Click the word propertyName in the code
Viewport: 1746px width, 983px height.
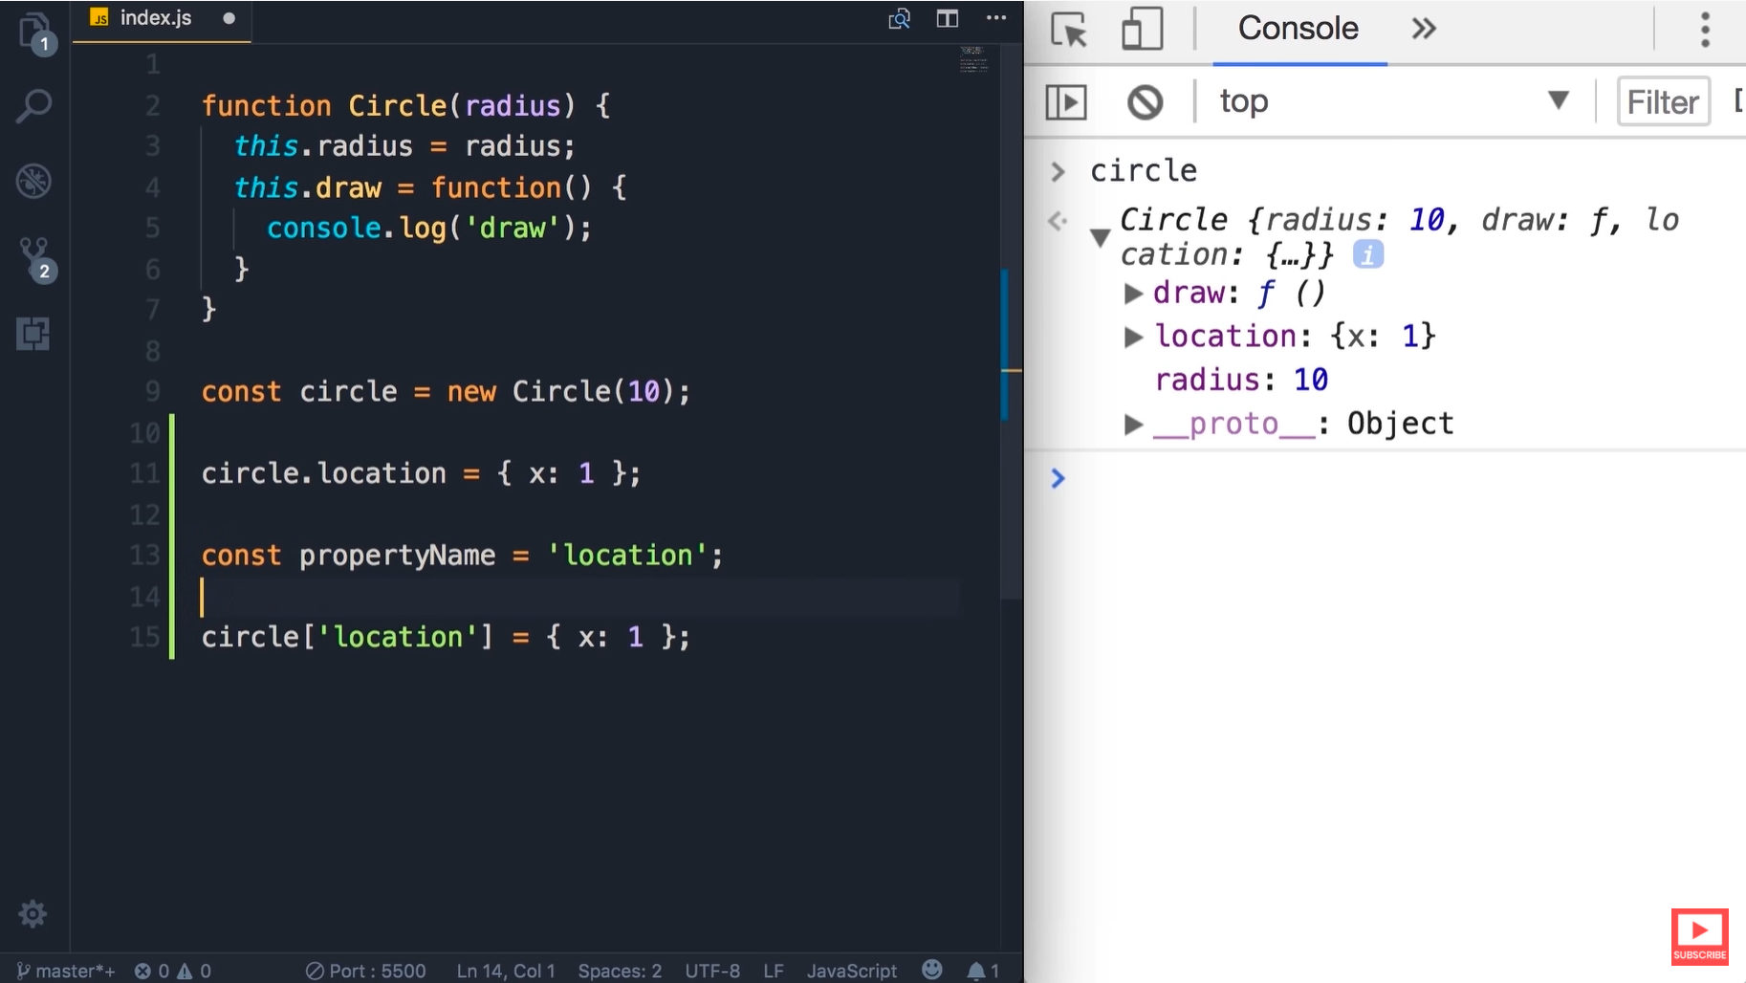tap(397, 556)
